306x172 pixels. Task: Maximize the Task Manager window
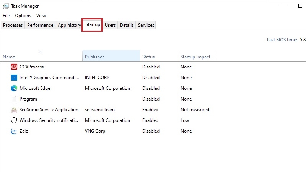point(300,6)
